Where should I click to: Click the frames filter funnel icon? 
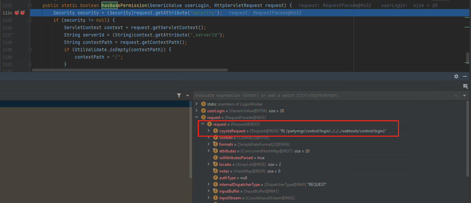(179, 95)
